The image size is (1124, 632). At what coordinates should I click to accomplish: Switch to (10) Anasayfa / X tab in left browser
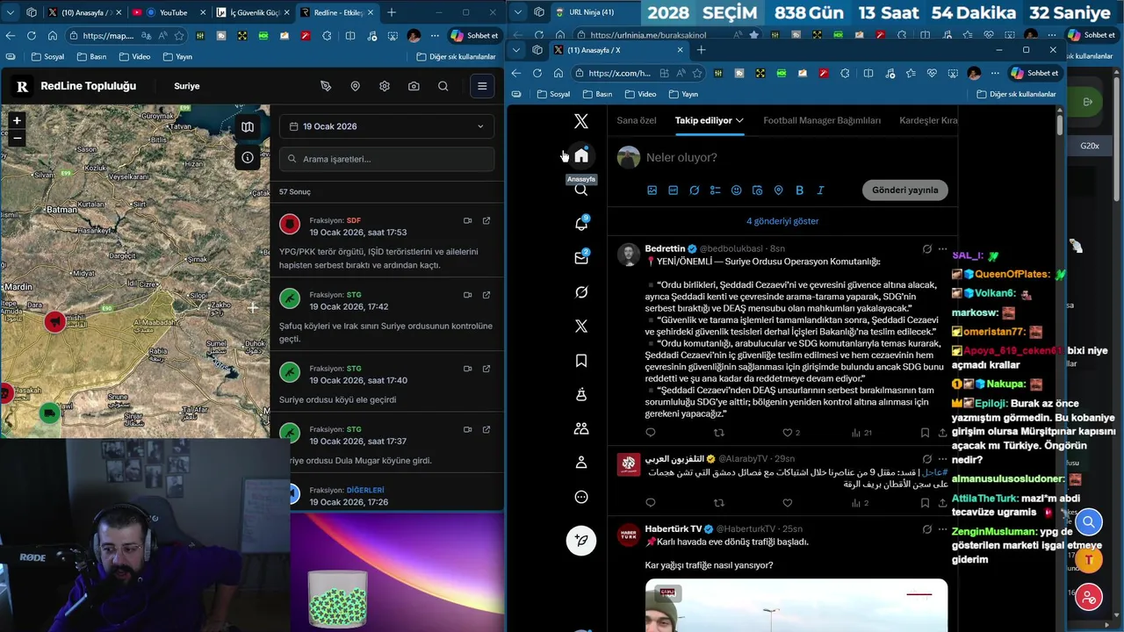[x=84, y=12]
